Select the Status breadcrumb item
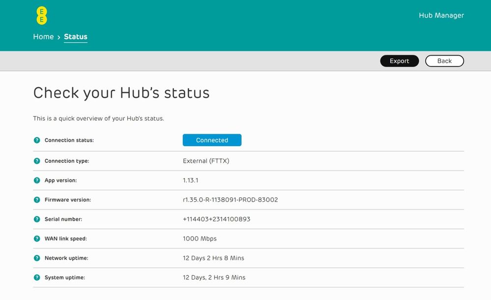 (x=76, y=36)
